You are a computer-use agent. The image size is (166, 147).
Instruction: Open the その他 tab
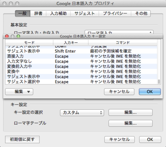pos(141,13)
